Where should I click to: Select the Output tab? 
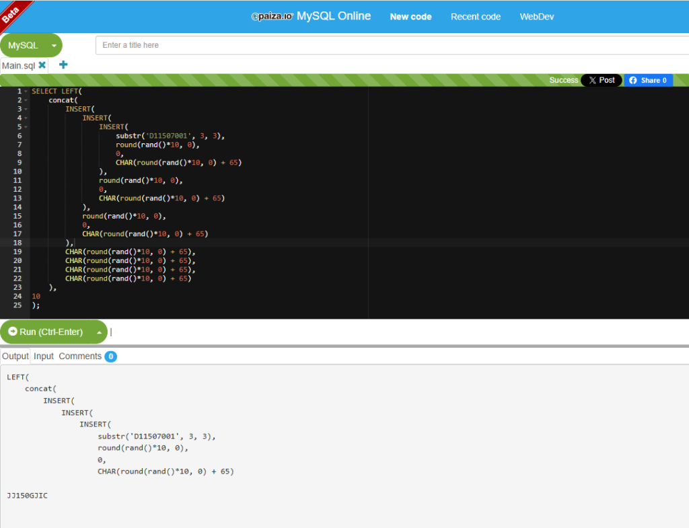tap(15, 356)
